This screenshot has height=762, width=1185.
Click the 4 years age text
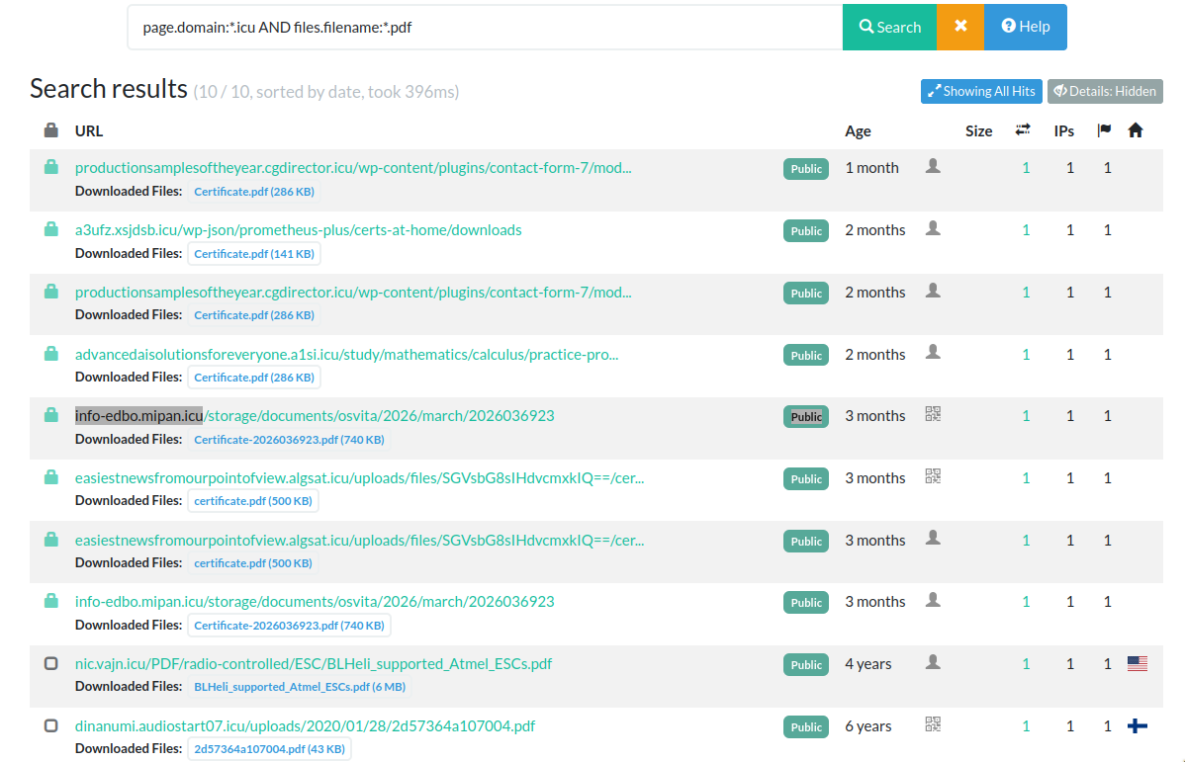pos(868,664)
